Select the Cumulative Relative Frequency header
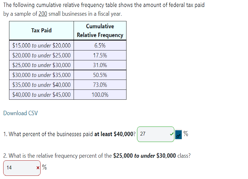This screenshot has height=179, width=248. pyautogui.click(x=100, y=30)
